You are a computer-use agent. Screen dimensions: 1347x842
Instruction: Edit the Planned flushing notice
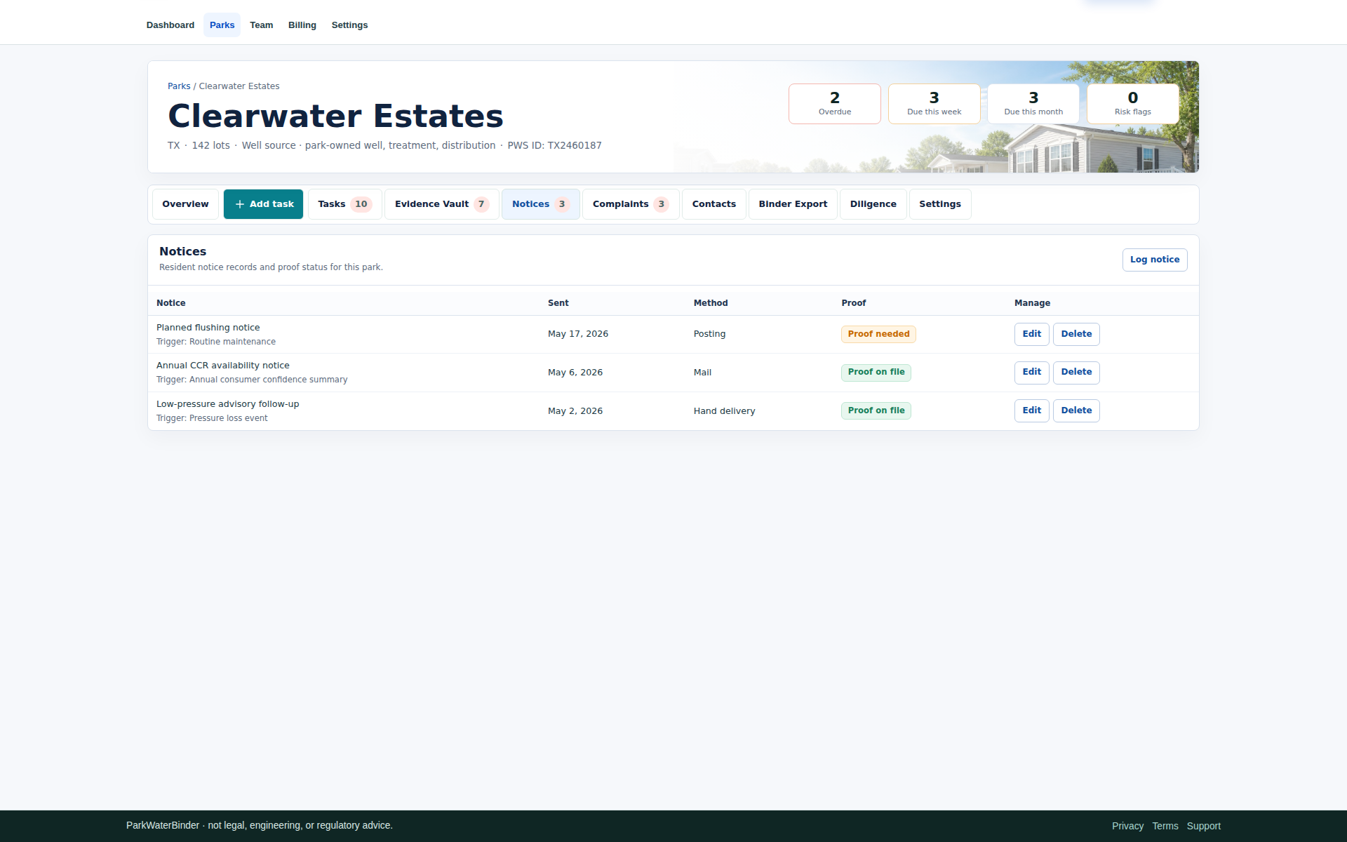point(1031,334)
